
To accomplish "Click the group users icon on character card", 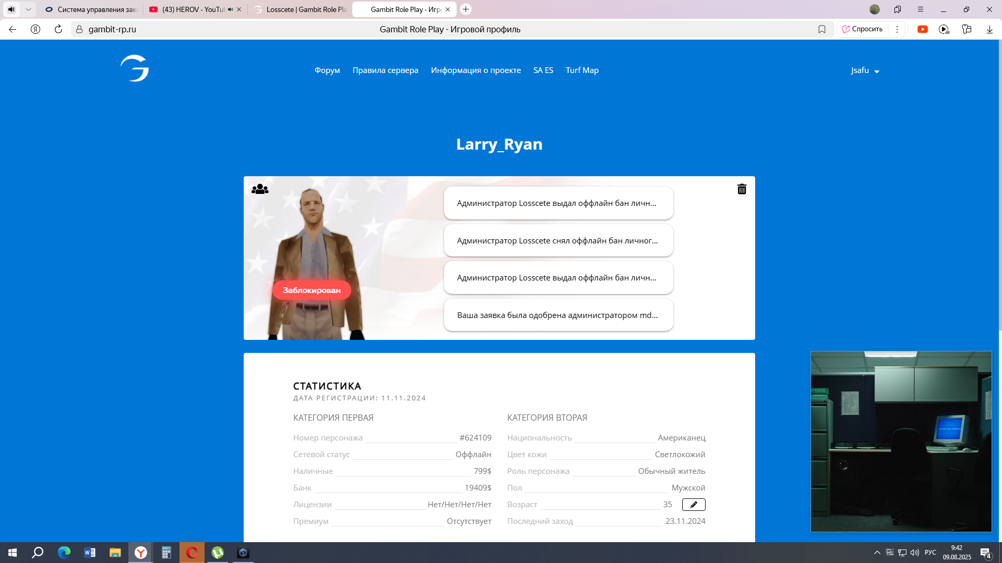I will pos(260,189).
